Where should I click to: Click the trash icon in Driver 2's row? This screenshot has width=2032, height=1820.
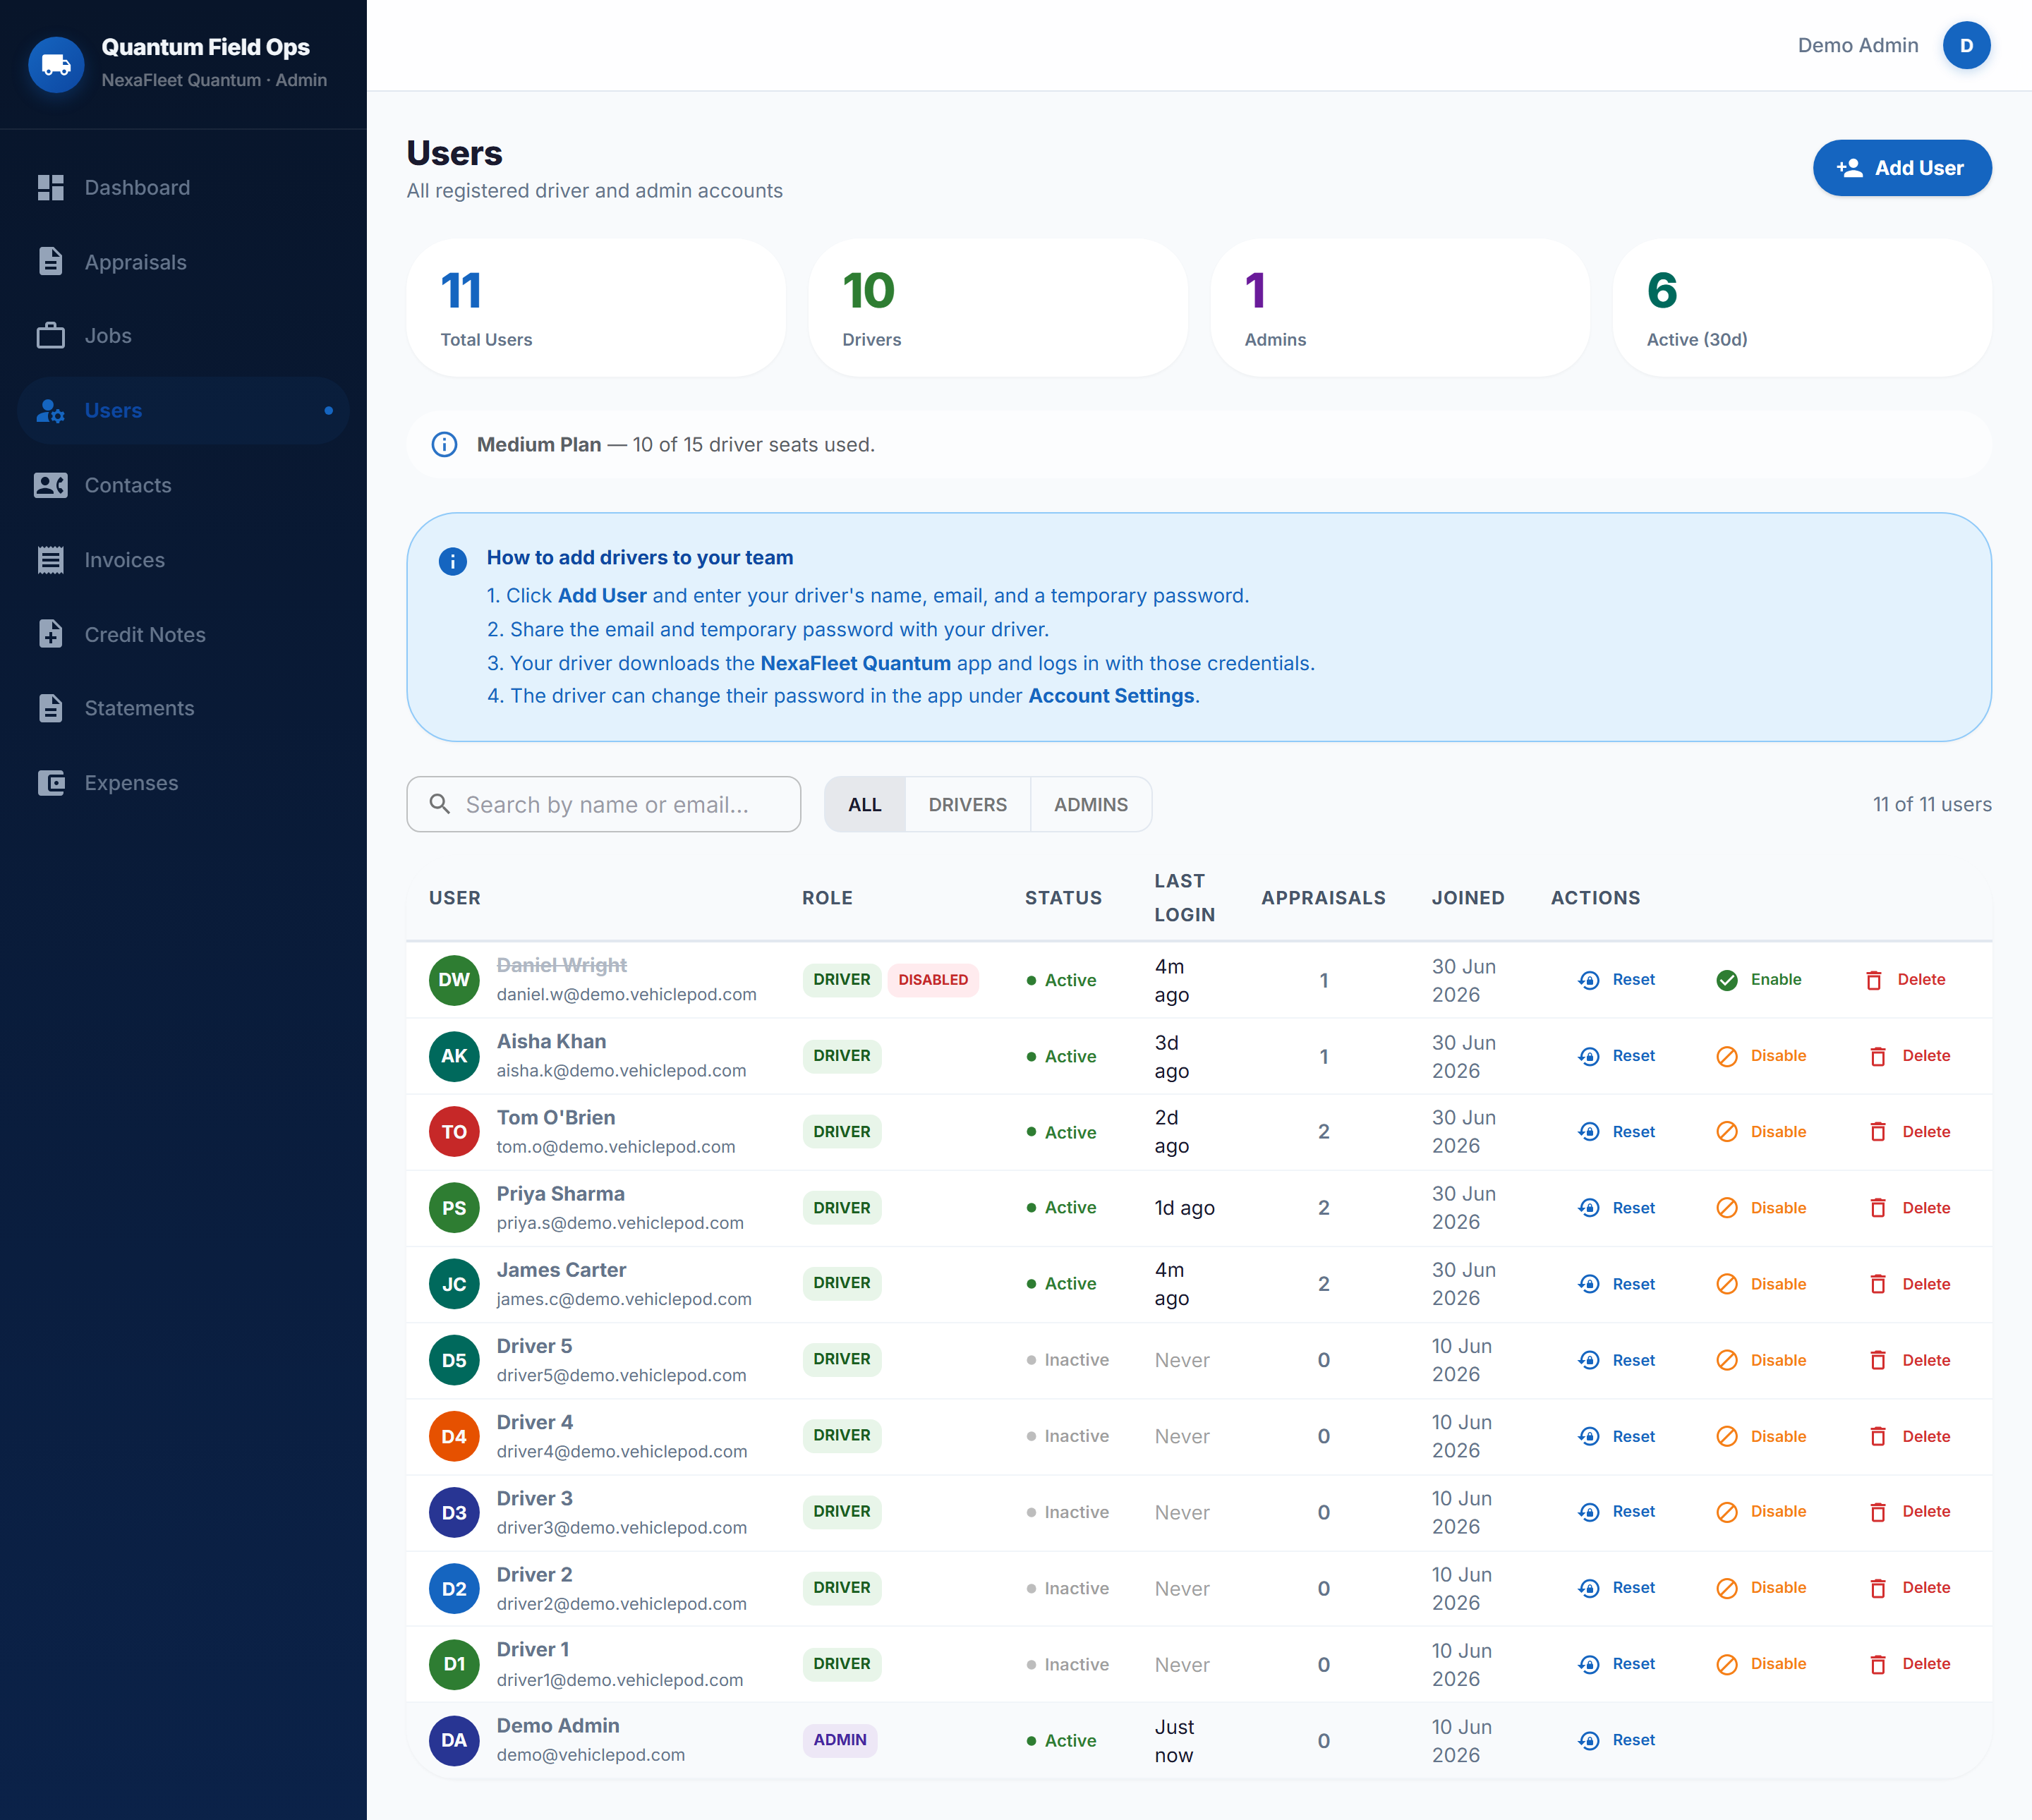point(1878,1588)
